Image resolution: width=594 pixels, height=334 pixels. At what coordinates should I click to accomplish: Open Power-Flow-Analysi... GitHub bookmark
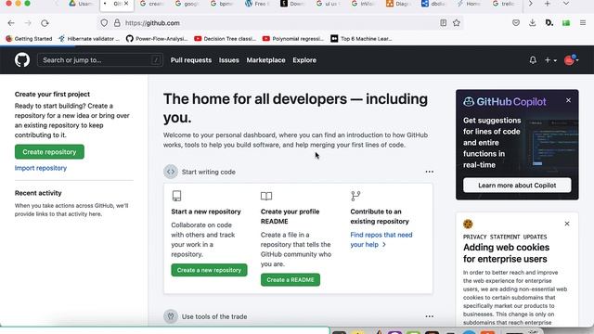[x=157, y=39]
